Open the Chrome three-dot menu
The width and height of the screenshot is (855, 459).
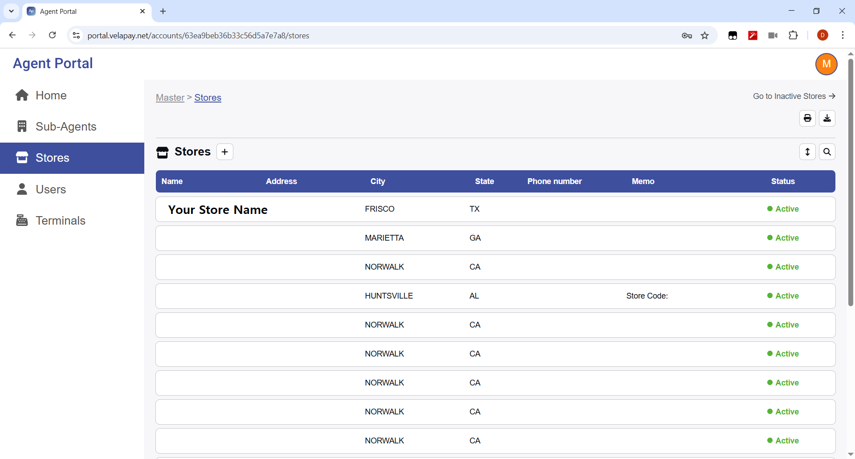[843, 35]
